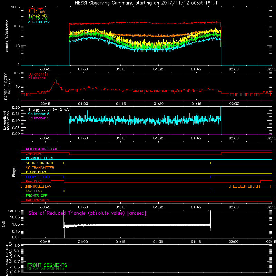Click the 01:30 tick below the counts plot

(158, 69)
